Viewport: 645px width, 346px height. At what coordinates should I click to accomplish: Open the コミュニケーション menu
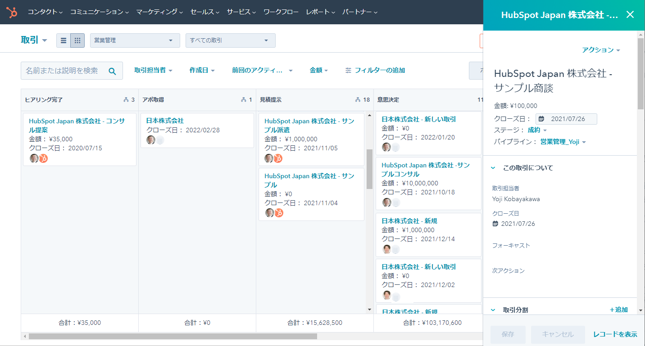[x=100, y=12]
